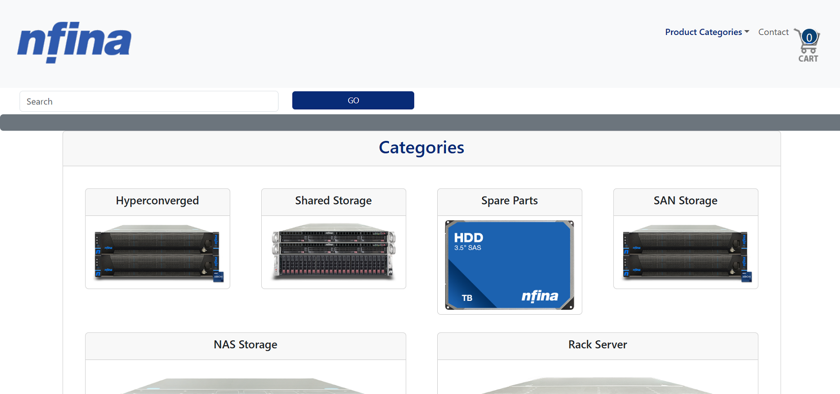Viewport: 840px width, 394px height.
Task: Click the Rack Server product image
Action: pyautogui.click(x=597, y=385)
